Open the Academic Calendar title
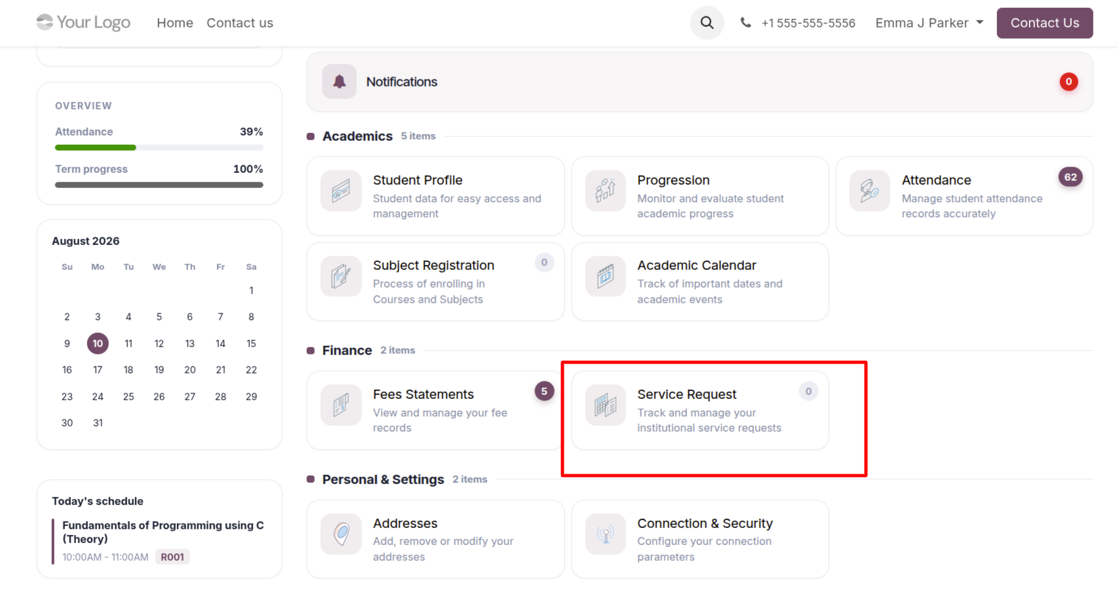The image size is (1117, 604). tap(697, 265)
